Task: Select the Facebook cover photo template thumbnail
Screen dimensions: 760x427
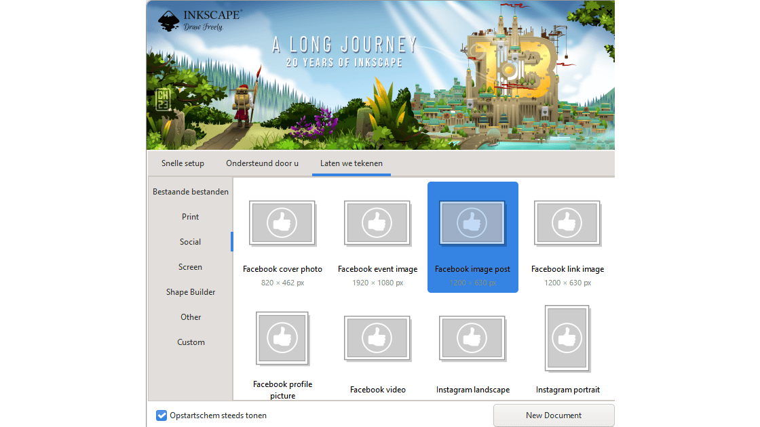Action: click(x=282, y=223)
